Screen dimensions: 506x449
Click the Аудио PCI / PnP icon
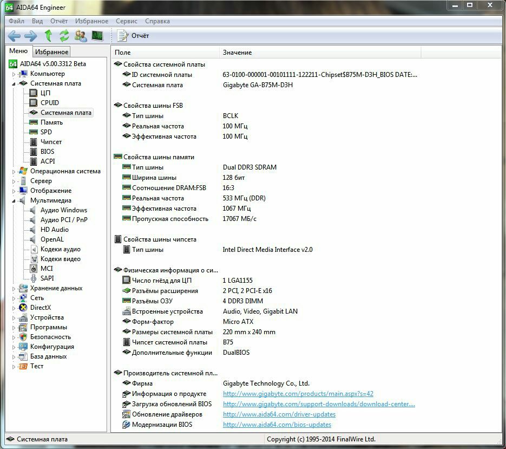point(33,220)
